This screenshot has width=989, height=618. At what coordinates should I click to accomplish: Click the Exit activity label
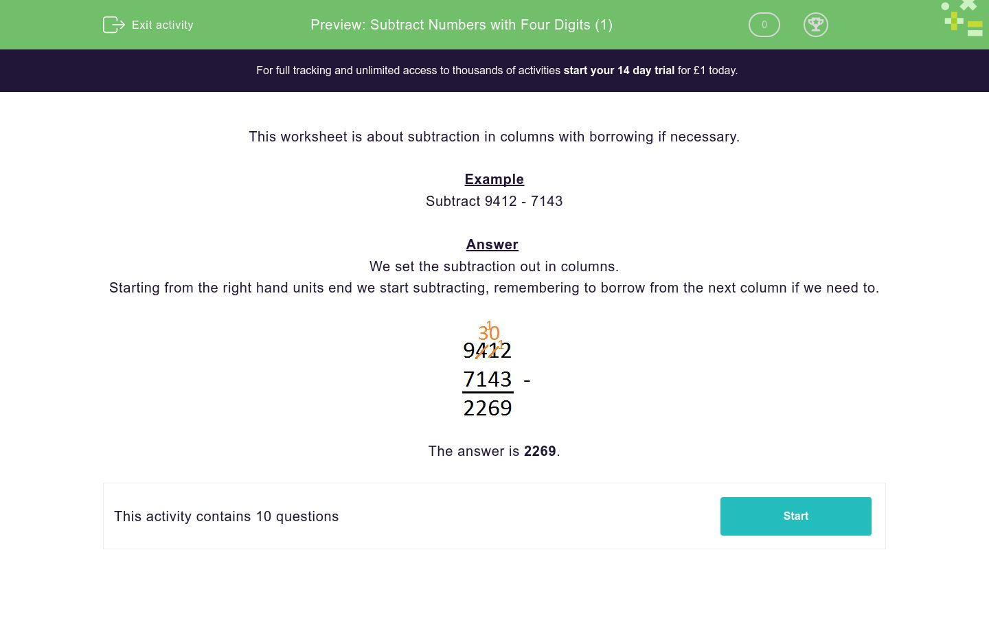(x=162, y=25)
